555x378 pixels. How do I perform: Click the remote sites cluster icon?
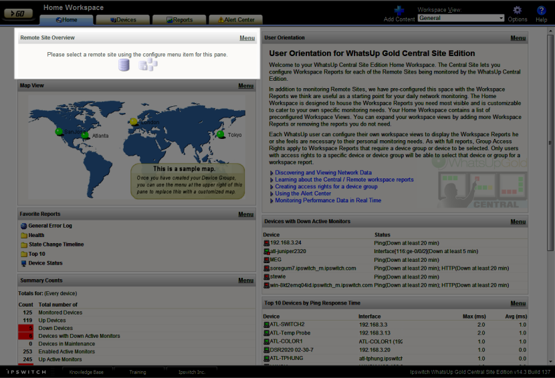point(148,65)
